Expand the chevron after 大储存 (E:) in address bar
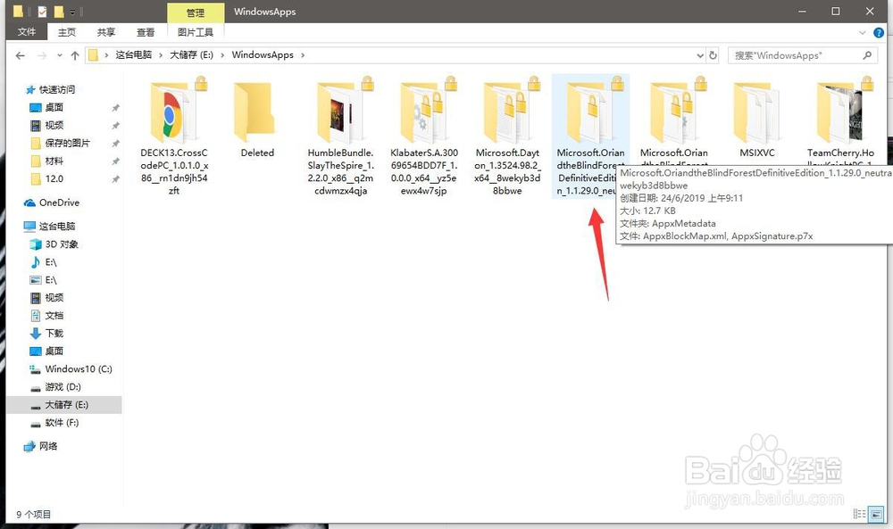Viewport: 893px width, 529px height. pyautogui.click(x=222, y=55)
